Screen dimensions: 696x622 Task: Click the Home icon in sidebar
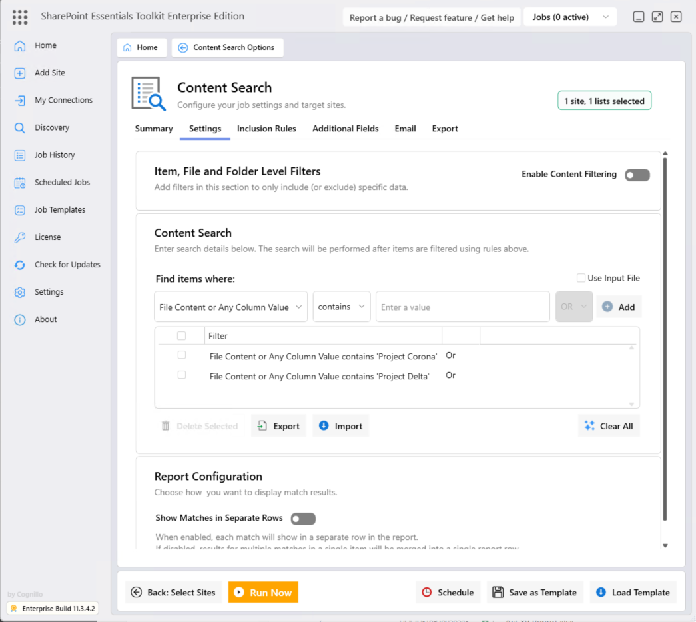pos(20,46)
